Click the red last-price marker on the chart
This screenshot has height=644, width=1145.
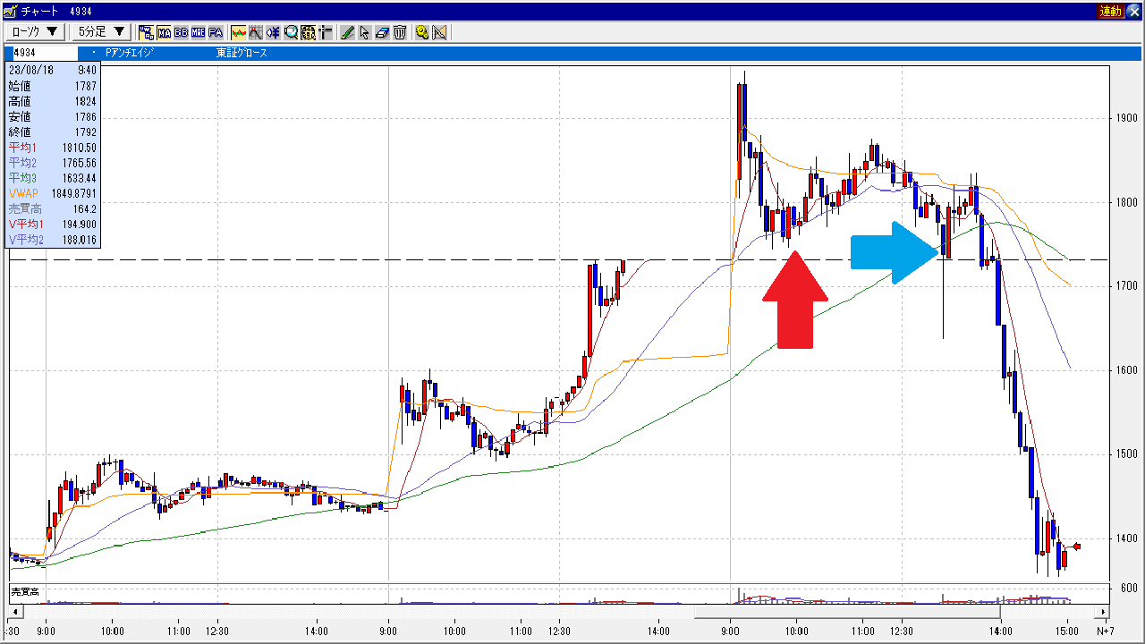[x=1077, y=547]
